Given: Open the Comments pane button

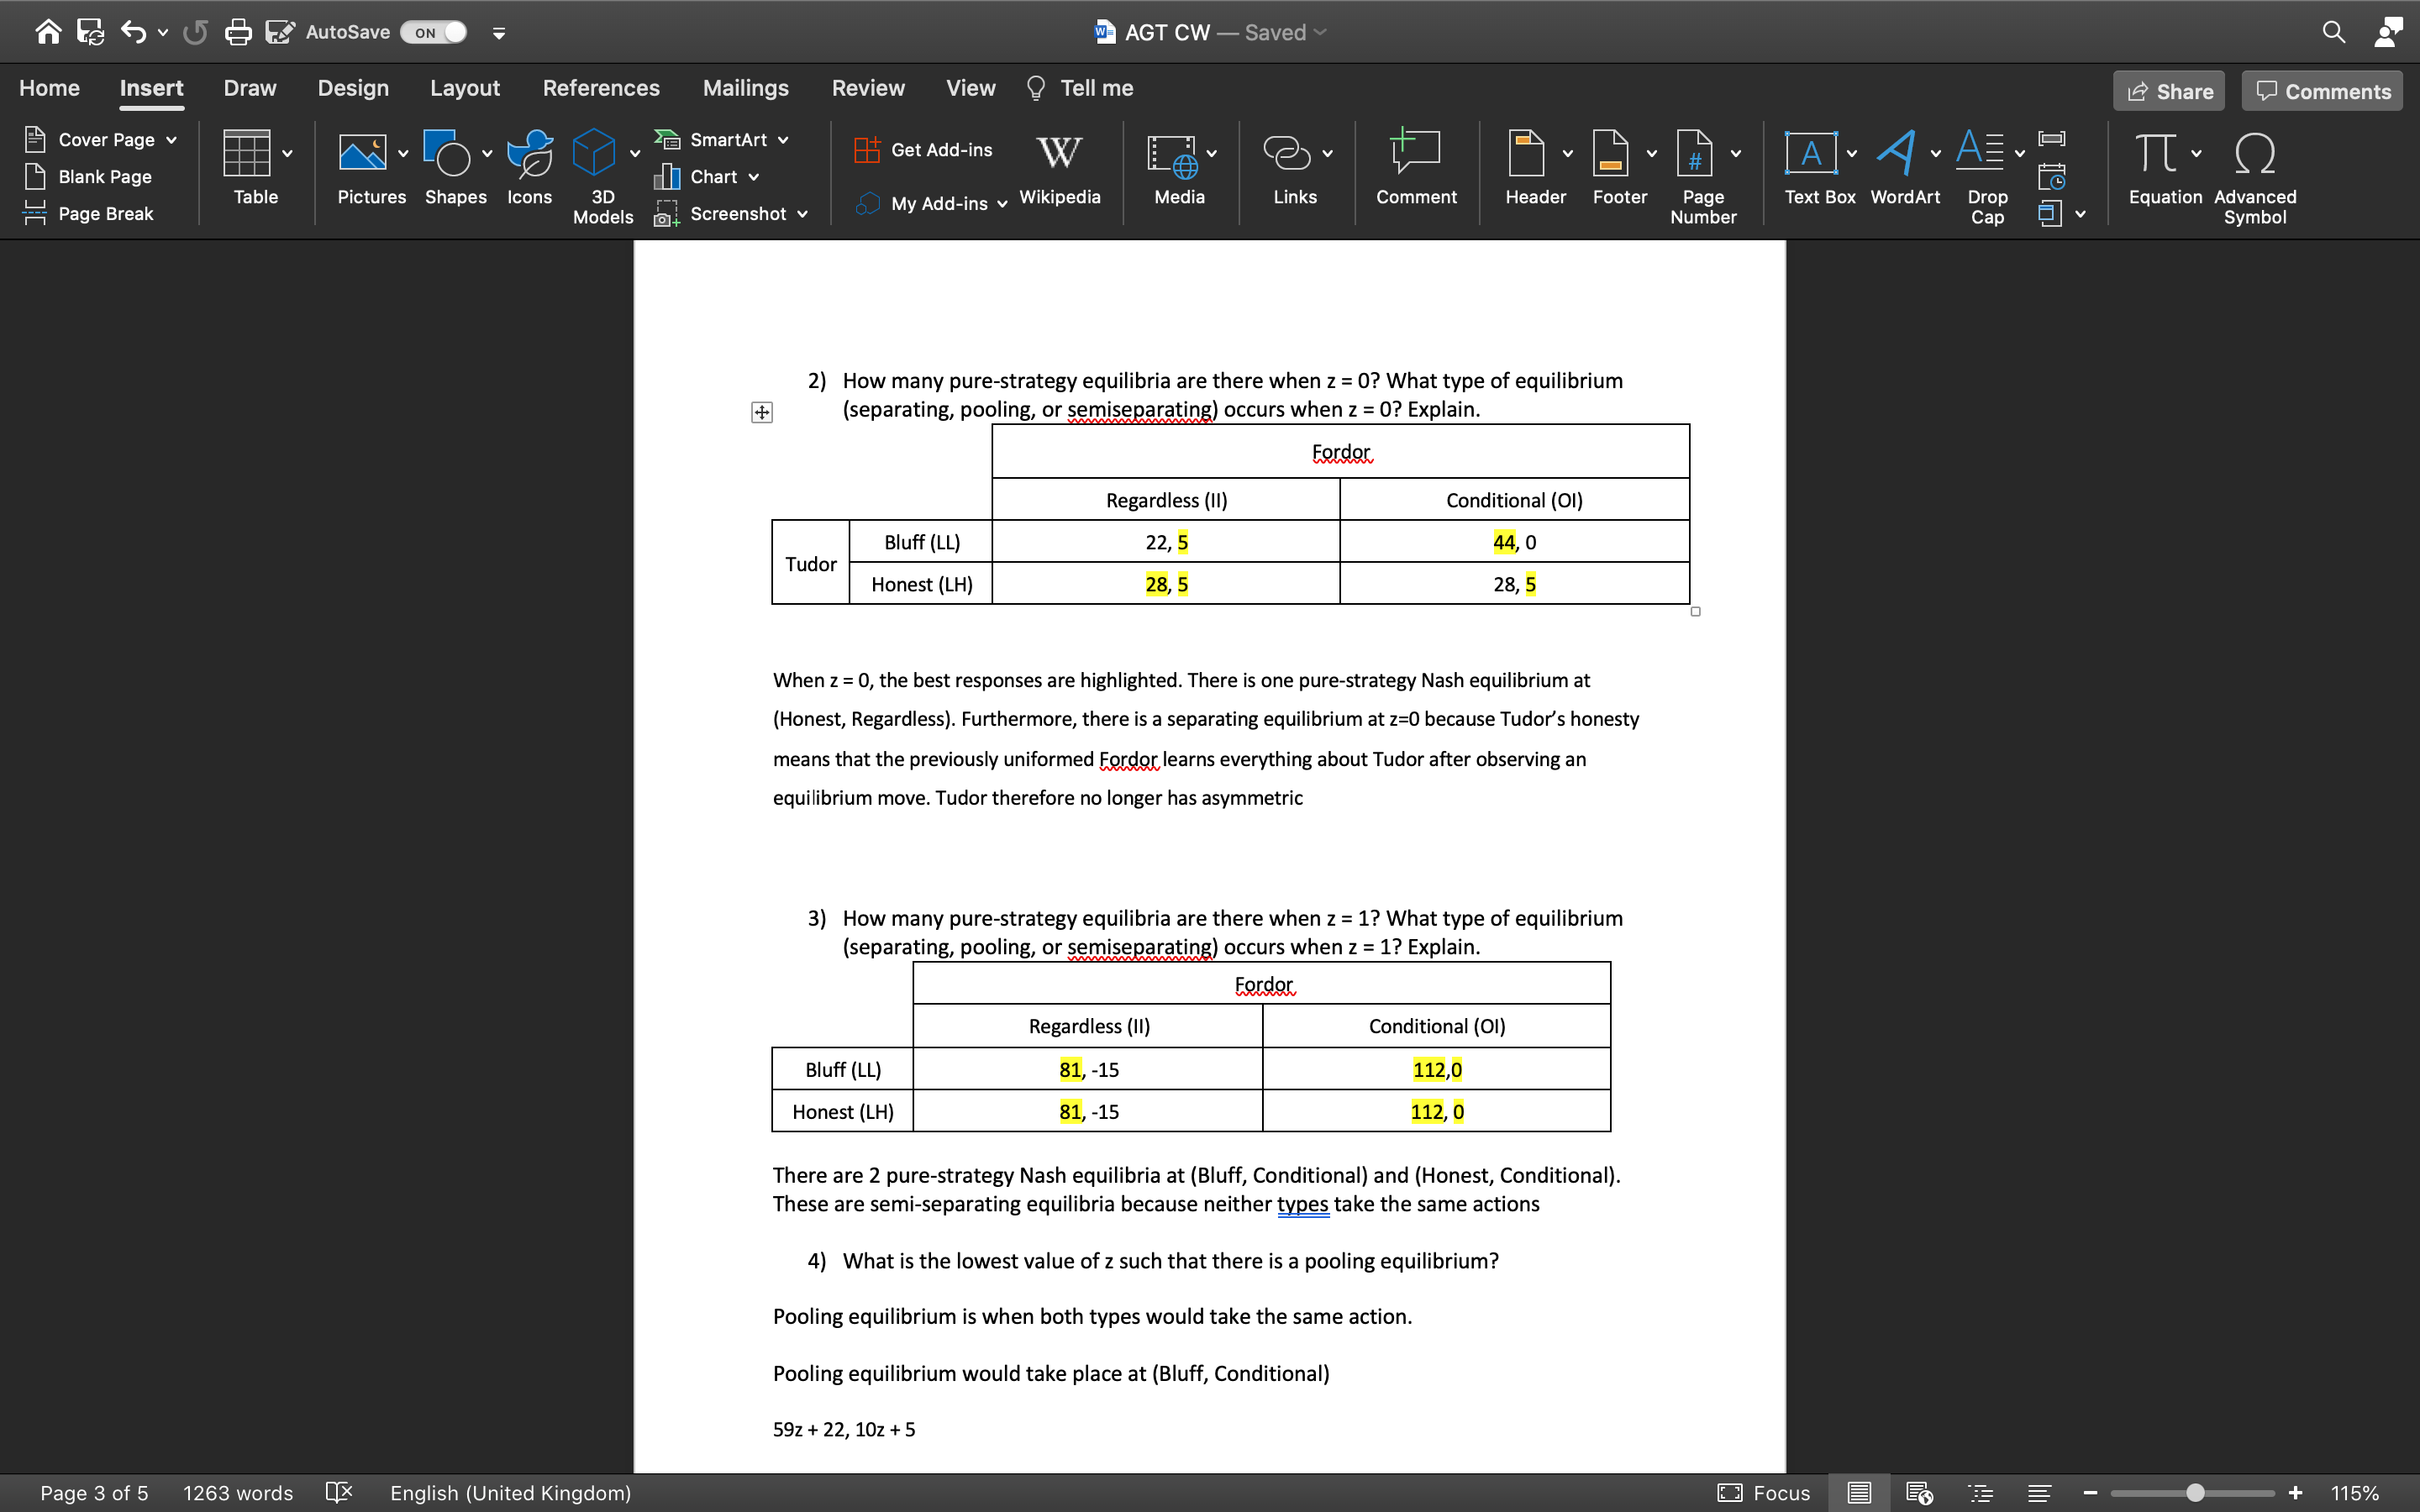Looking at the screenshot, I should point(2322,91).
